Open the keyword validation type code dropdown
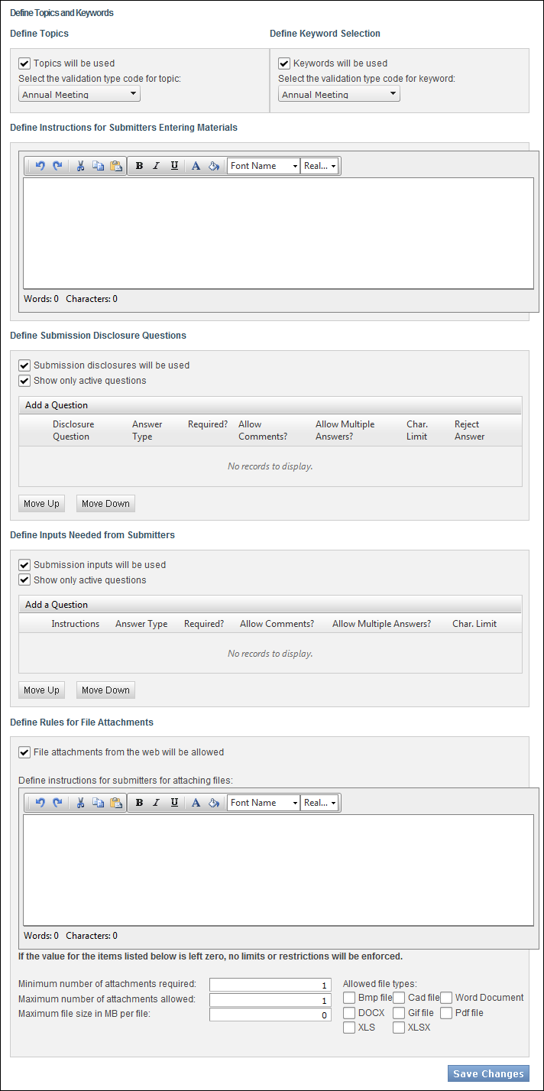Viewport: 544px width, 1091px height. pyautogui.click(x=339, y=94)
